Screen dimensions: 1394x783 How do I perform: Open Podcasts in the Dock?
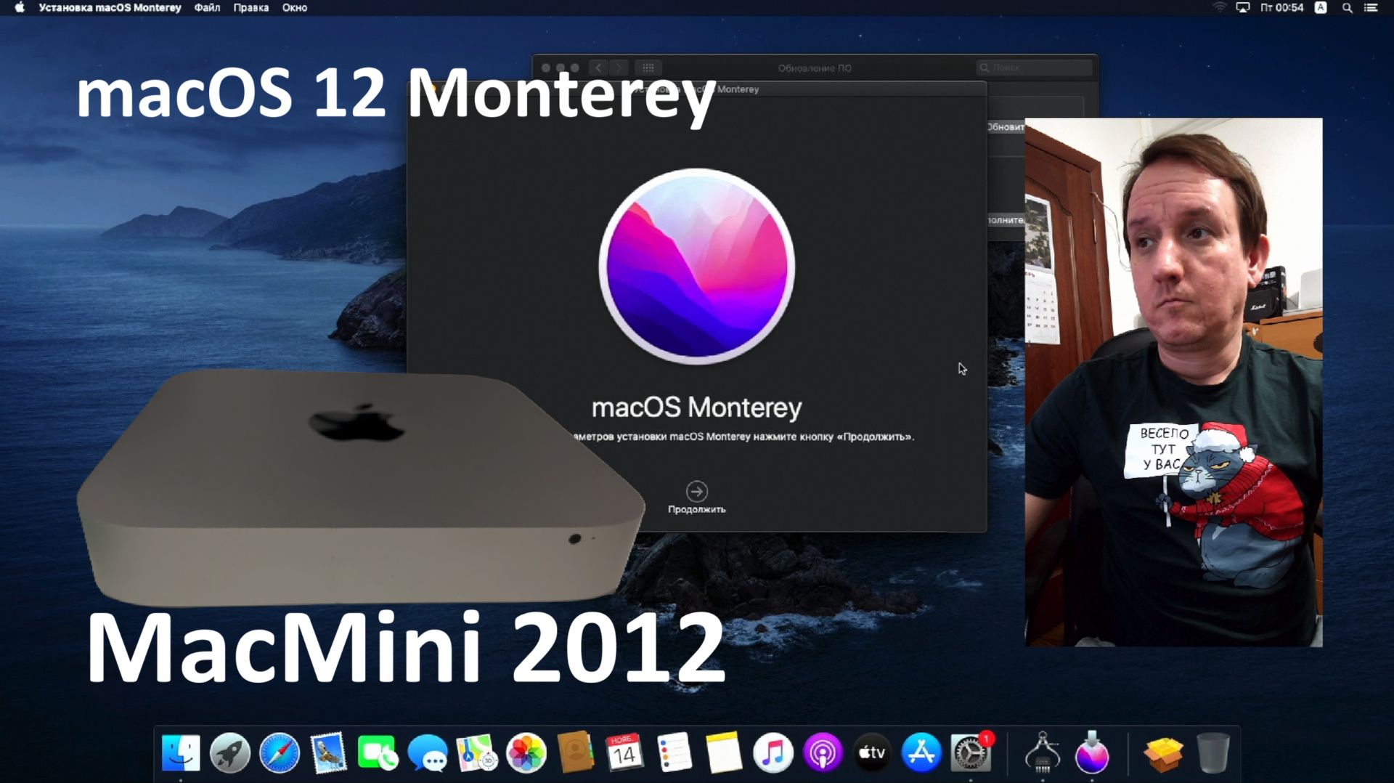[x=822, y=752]
